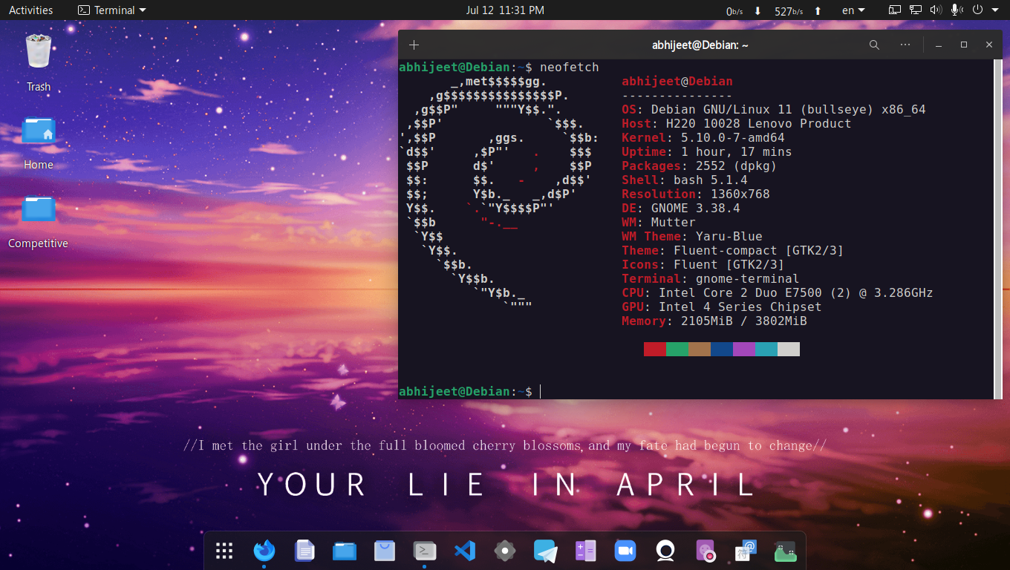1010x570 pixels.
Task: Click the power icon in top bar
Action: (977, 10)
